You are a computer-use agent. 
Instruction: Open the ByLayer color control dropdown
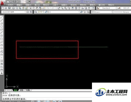(x=102, y=12)
